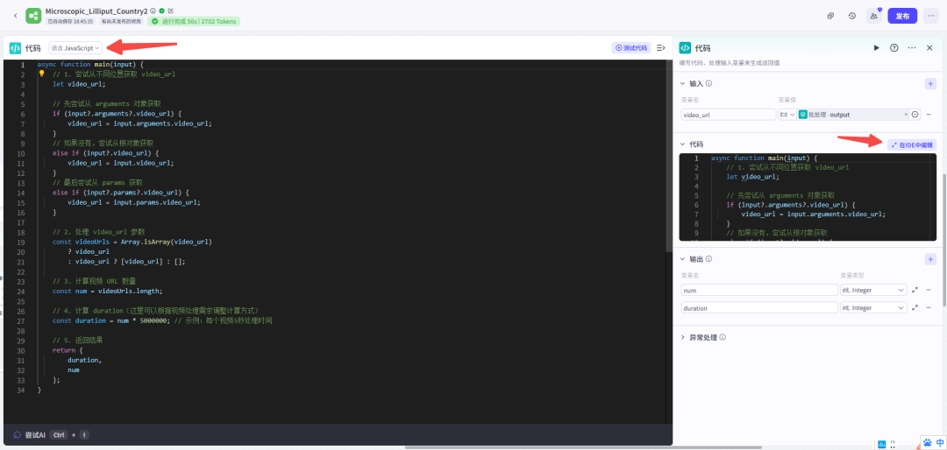Click the 已自动保存 18:45:35 label

pyautogui.click(x=71, y=21)
